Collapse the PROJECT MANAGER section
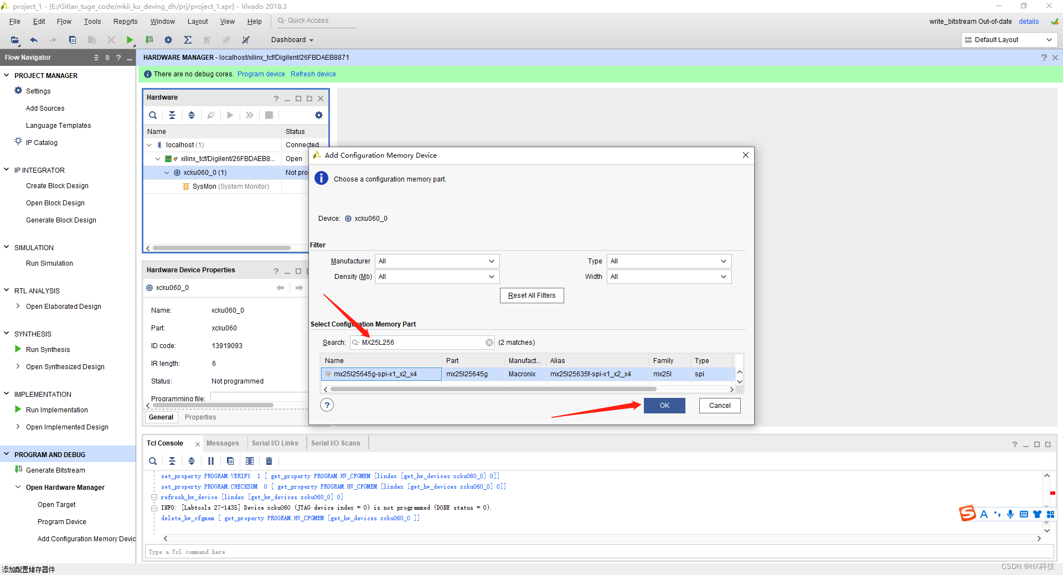The height and width of the screenshot is (575, 1063). click(7, 75)
